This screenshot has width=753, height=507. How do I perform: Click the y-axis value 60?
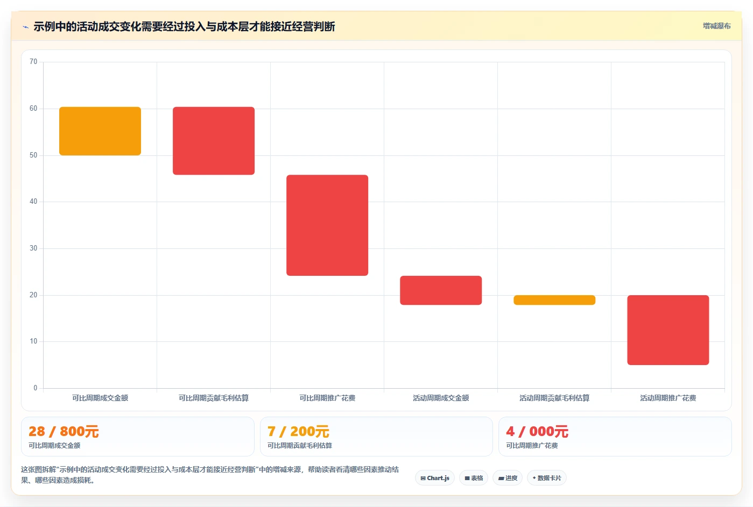pyautogui.click(x=33, y=109)
